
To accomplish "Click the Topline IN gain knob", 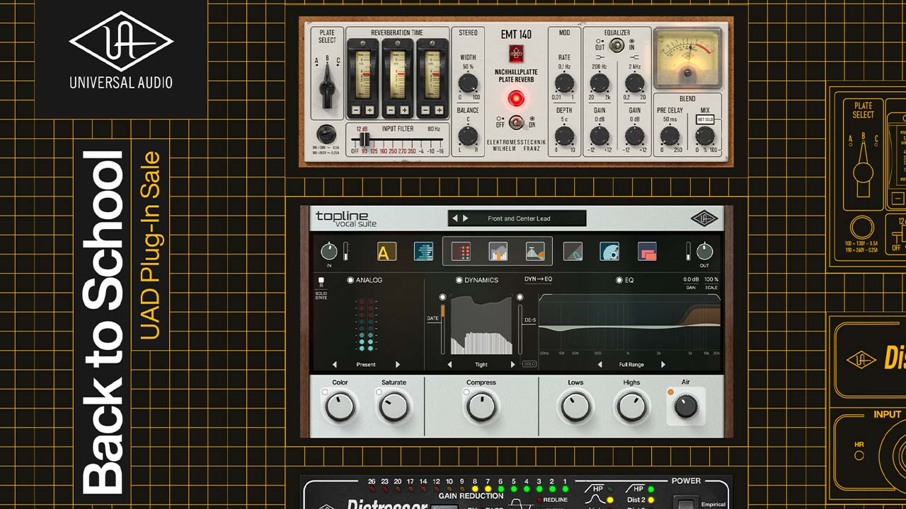I will click(x=329, y=251).
